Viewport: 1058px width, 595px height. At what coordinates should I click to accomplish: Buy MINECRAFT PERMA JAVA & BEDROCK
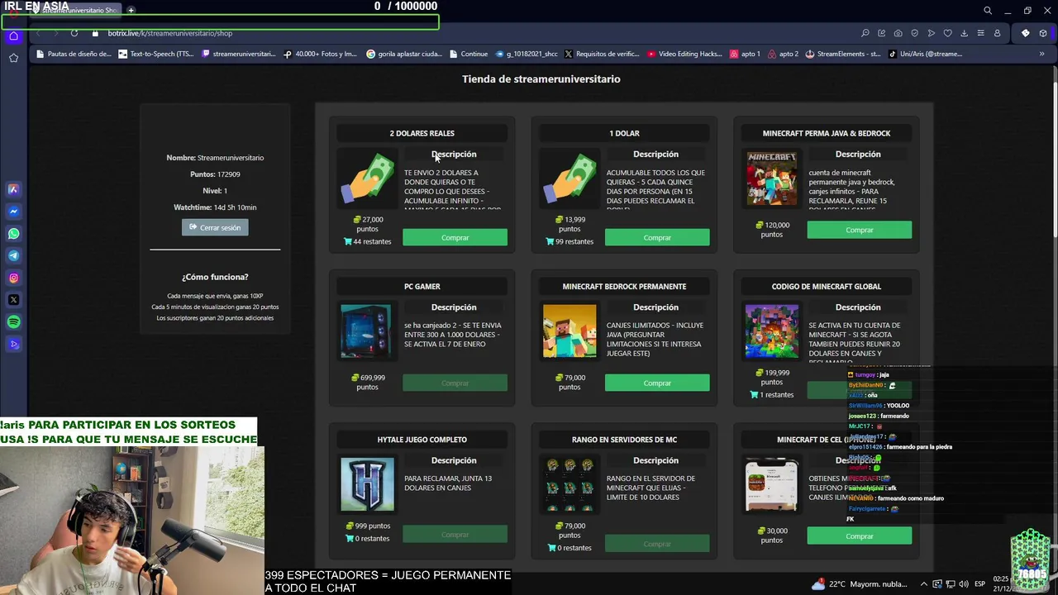(x=859, y=230)
